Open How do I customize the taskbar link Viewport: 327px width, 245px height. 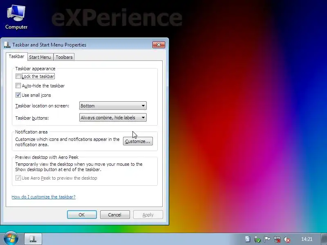tap(44, 197)
